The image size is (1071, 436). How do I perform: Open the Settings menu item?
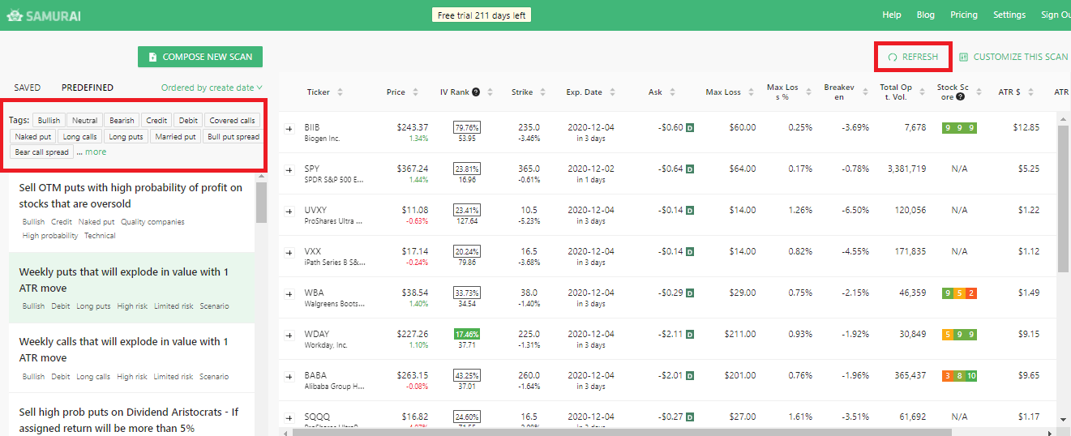coord(1009,15)
